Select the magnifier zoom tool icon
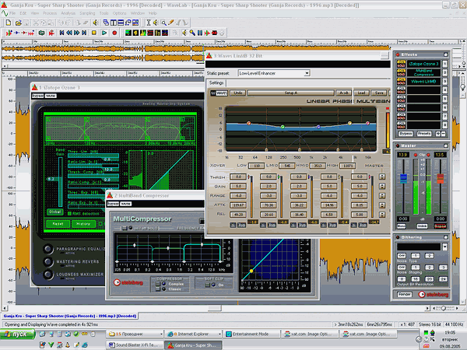Viewport: 467px width, 350px height. (165, 23)
